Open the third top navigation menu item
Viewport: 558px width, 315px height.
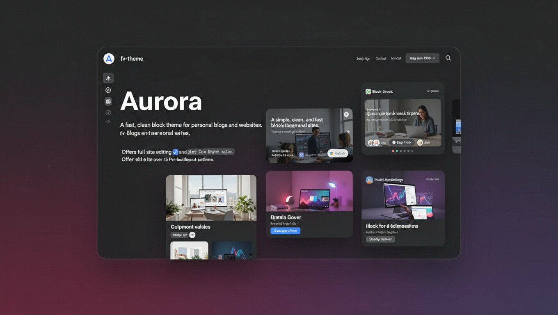(x=396, y=59)
